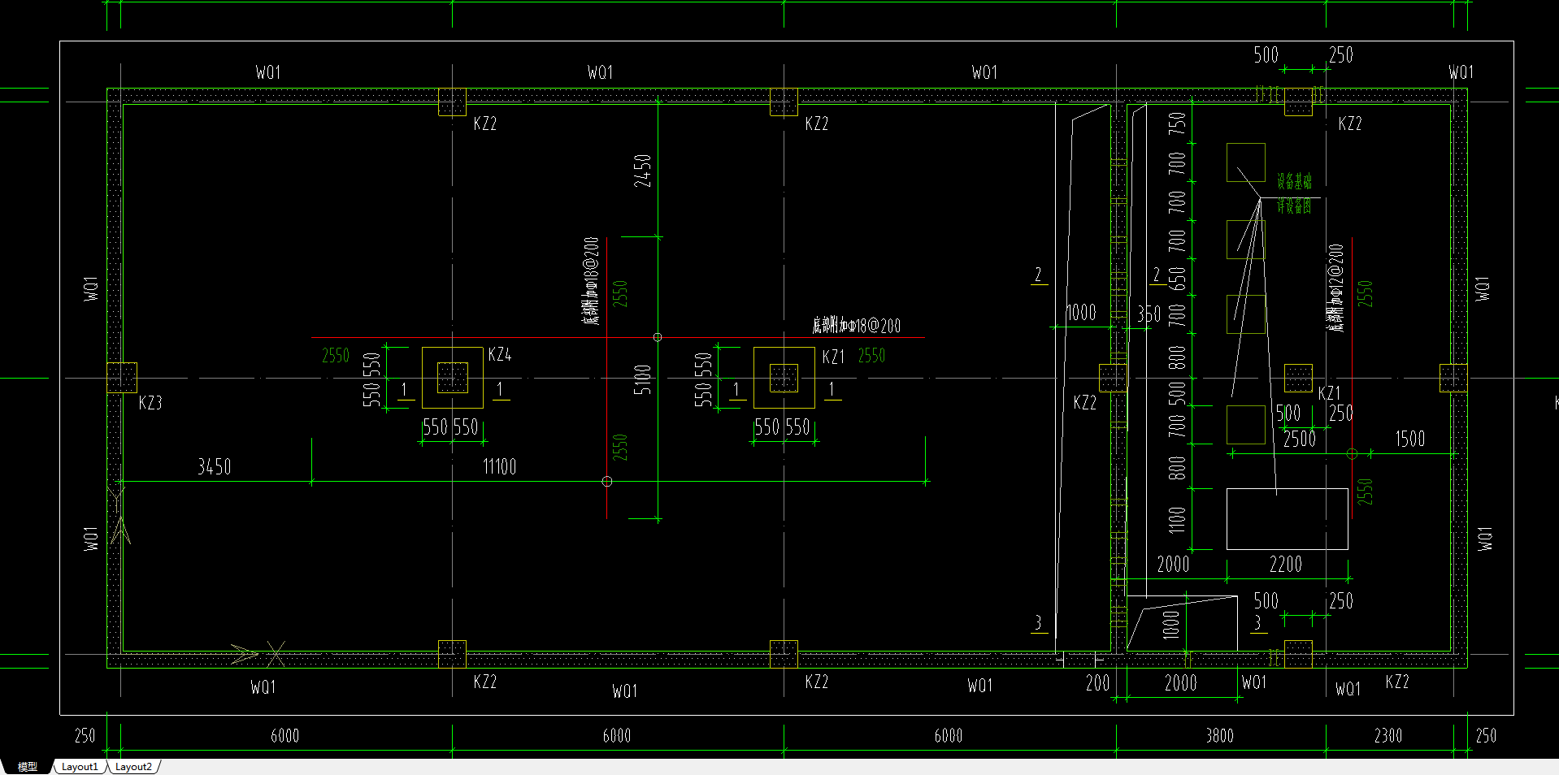The image size is (1559, 775).
Task: Click the 3450 dimension text
Action: pyautogui.click(x=215, y=466)
